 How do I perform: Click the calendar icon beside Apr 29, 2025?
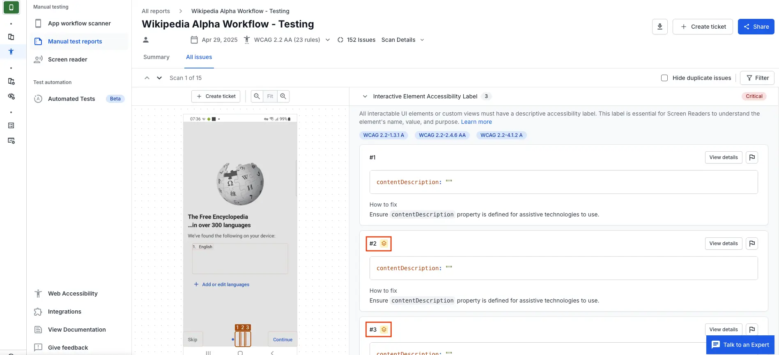[x=194, y=40]
